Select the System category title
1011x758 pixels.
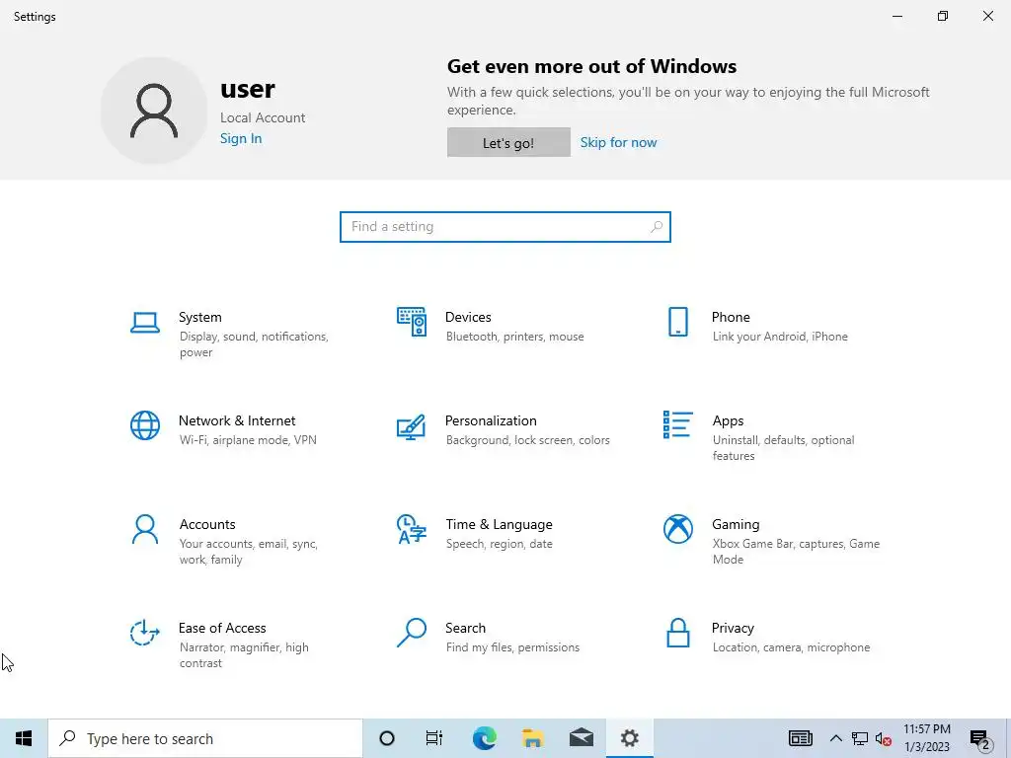coord(199,317)
